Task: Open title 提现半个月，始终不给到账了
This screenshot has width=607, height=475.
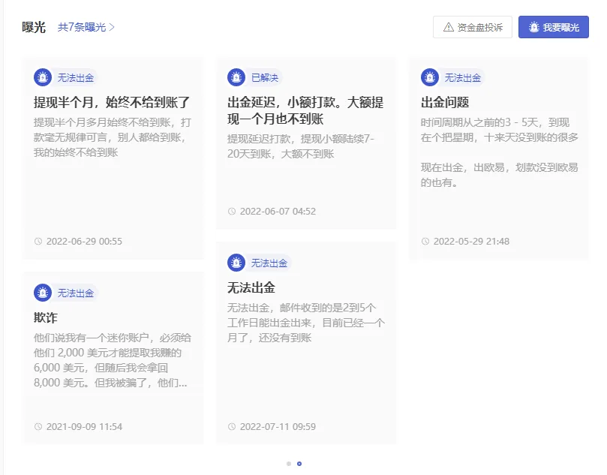Action: pos(112,103)
